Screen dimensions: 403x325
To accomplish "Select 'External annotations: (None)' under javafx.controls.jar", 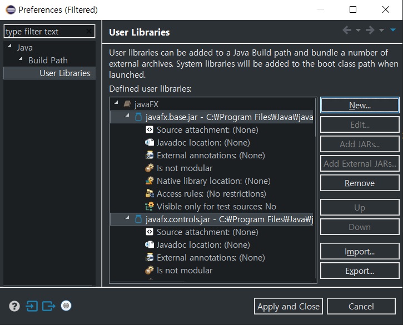I will [x=211, y=258].
